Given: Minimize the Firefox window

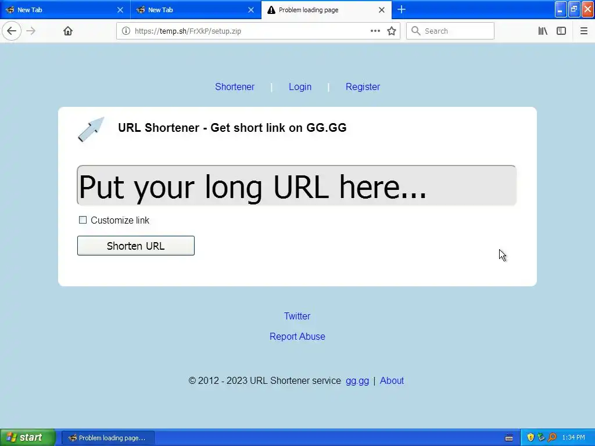Looking at the screenshot, I should point(561,9).
